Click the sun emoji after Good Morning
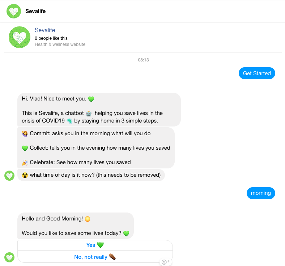The height and width of the screenshot is (266, 285). [x=88, y=219]
